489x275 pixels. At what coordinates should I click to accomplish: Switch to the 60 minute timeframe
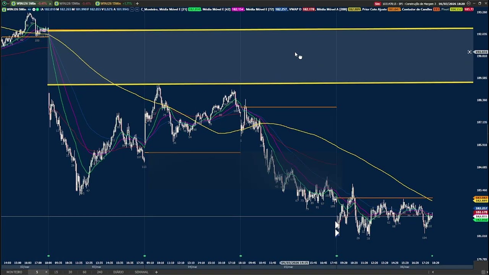tap(84, 272)
